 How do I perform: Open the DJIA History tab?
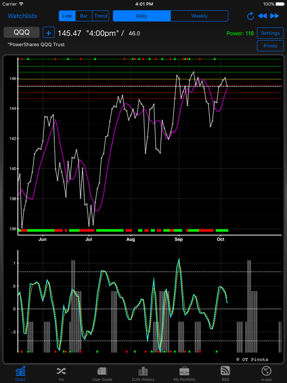(143, 374)
